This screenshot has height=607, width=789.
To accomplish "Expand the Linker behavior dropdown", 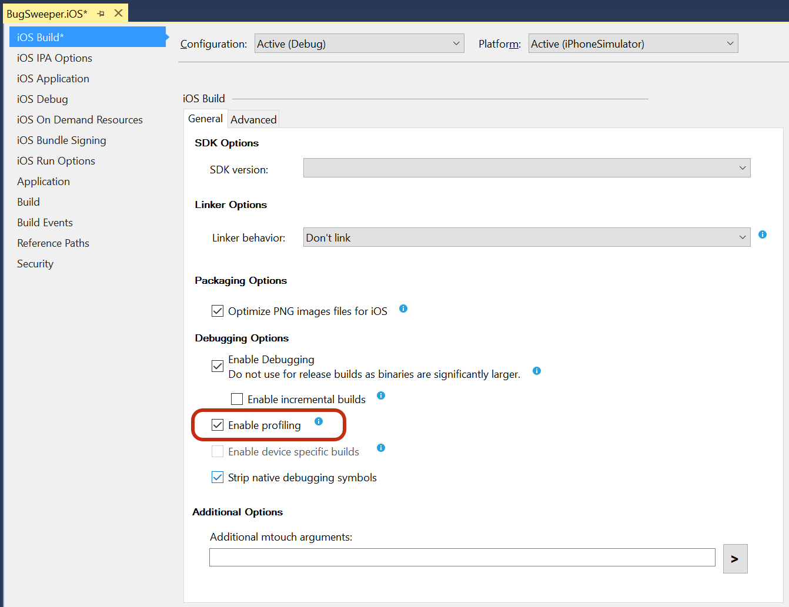I will [x=743, y=237].
